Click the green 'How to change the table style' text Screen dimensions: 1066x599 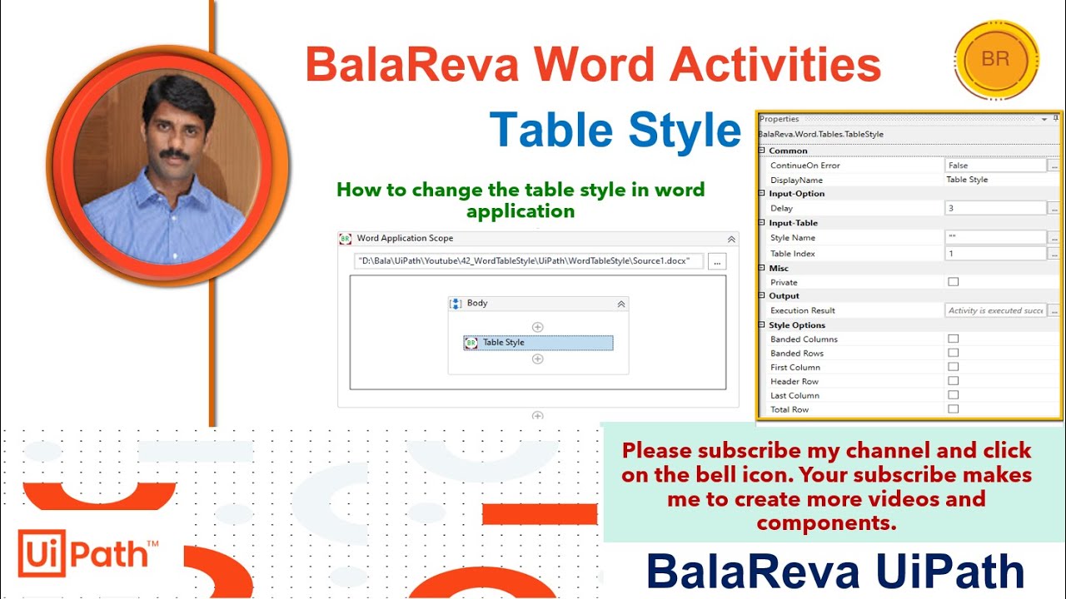[521, 200]
